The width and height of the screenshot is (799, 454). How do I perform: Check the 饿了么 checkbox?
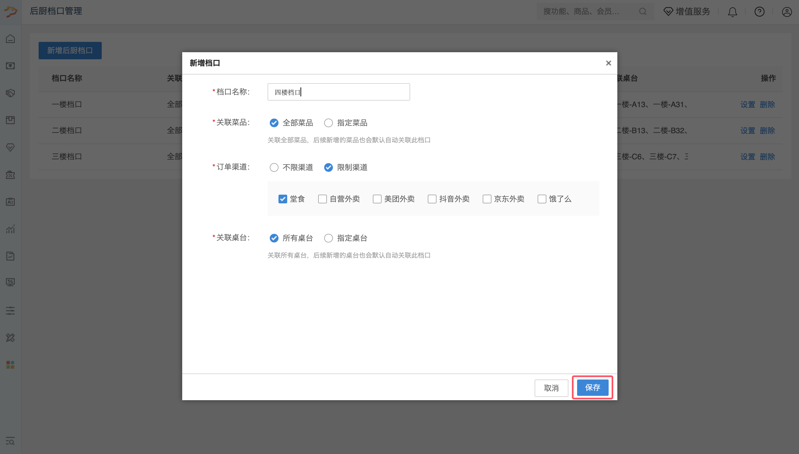coord(542,199)
